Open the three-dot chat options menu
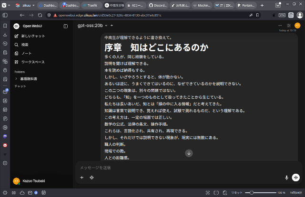Image resolution: width=305 pixels, height=197 pixels. tap(280, 25)
